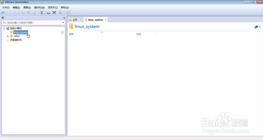This screenshot has width=263, height=140.
Task: Close the linux_system tab
Action: click(x=106, y=20)
